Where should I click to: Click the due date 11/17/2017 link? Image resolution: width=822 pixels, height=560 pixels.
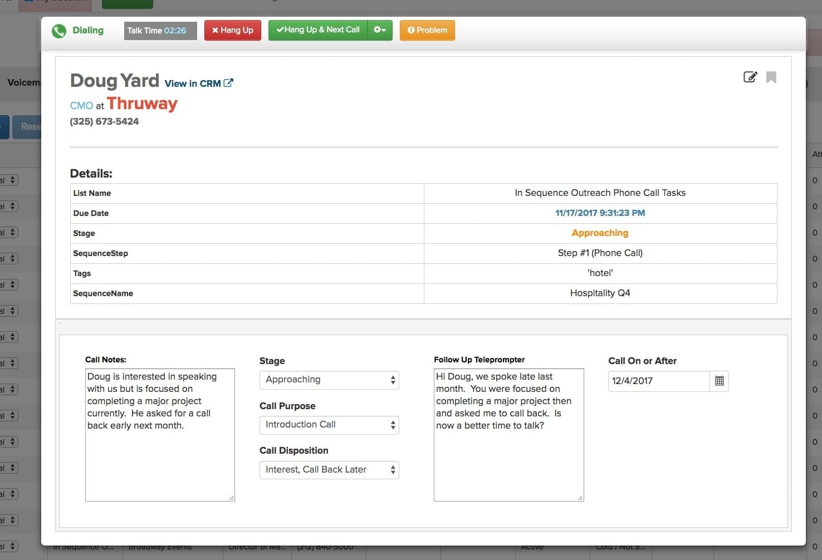[x=600, y=213]
